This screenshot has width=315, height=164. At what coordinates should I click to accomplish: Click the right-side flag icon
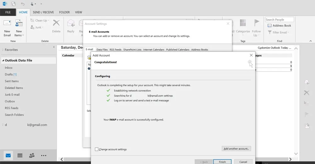(x=306, y=115)
